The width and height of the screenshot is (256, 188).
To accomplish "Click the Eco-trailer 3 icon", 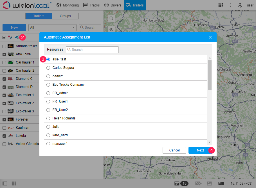I will coord(11,111).
